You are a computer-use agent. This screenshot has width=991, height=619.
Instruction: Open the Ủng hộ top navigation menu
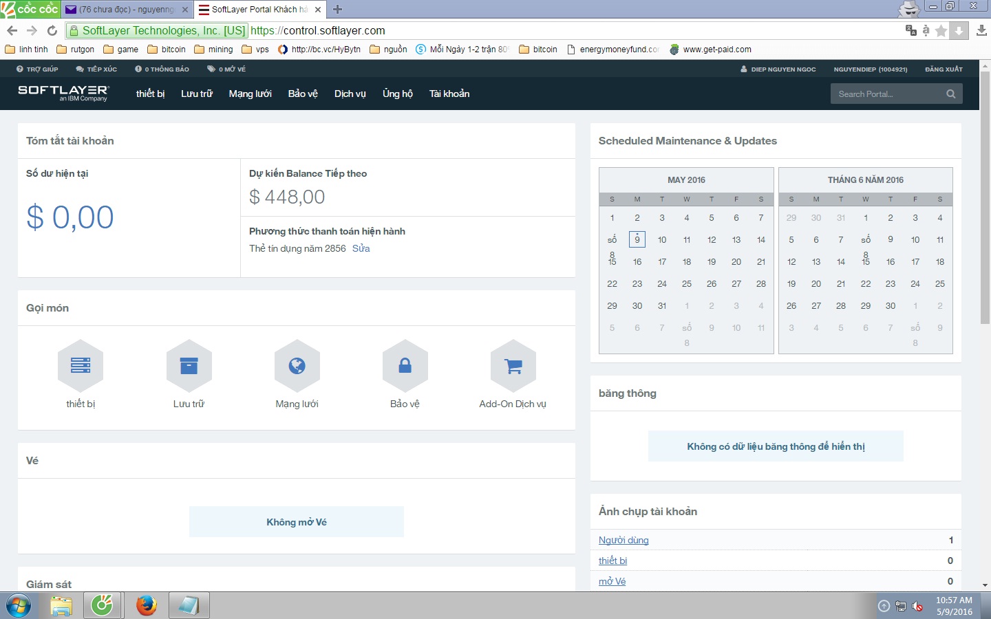[398, 94]
